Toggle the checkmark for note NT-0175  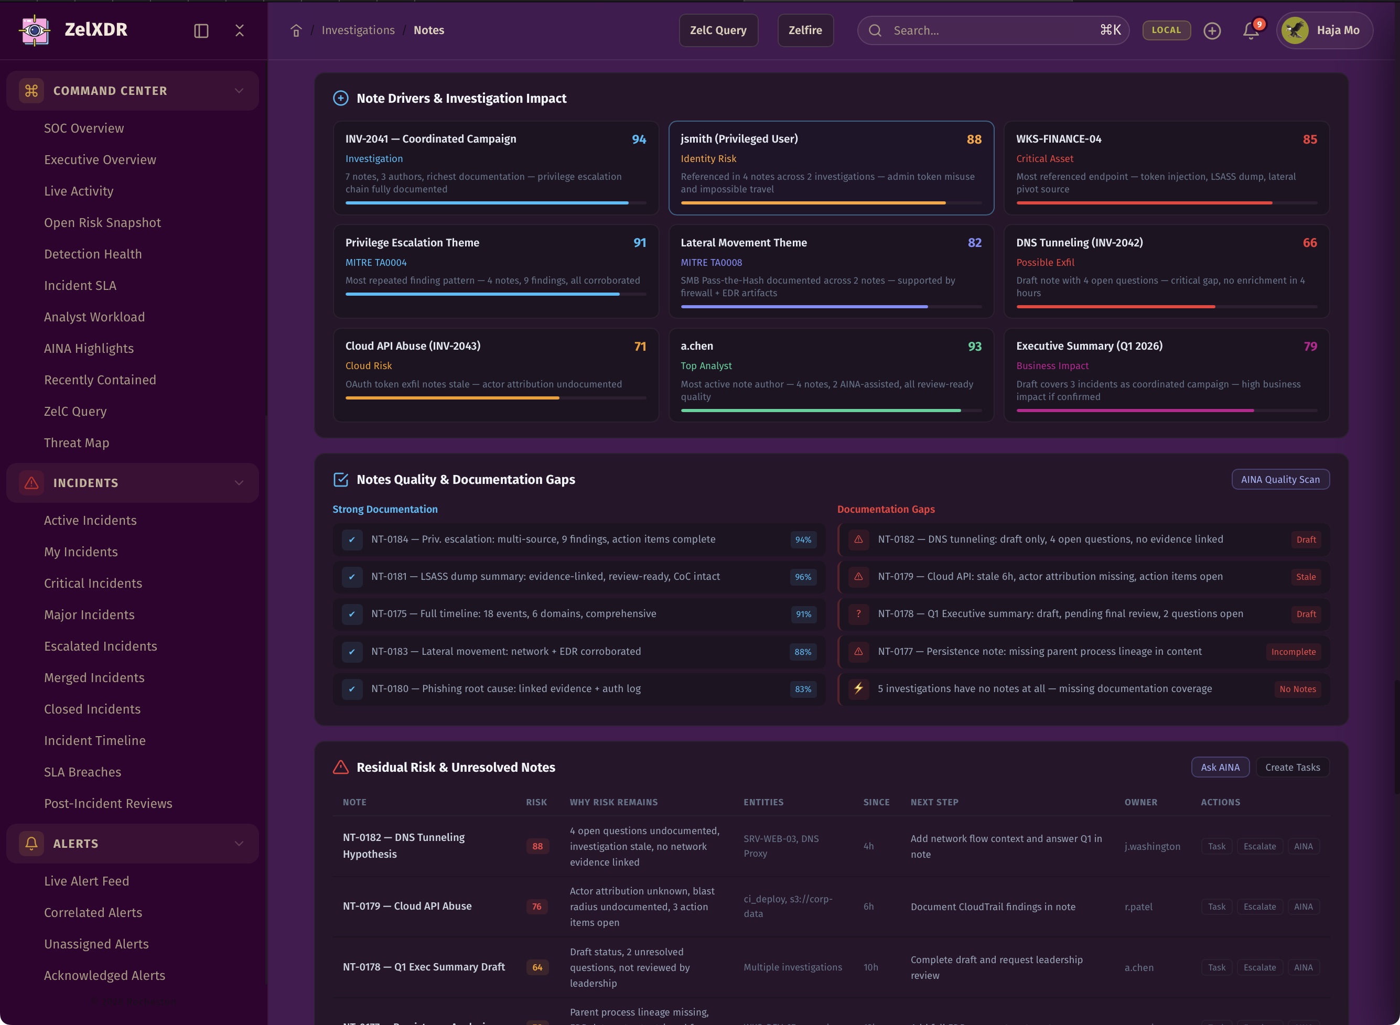[x=352, y=613]
